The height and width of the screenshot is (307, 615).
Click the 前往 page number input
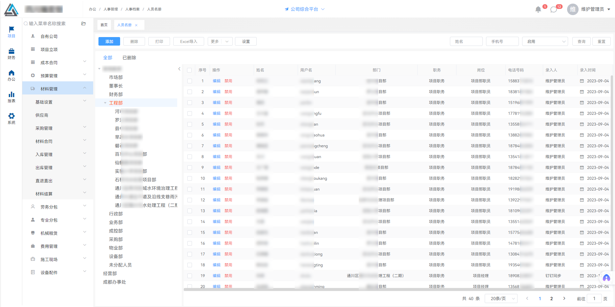pyautogui.click(x=594, y=298)
